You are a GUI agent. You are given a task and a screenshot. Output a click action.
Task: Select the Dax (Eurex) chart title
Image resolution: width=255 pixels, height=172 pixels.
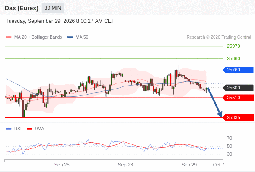point(22,8)
